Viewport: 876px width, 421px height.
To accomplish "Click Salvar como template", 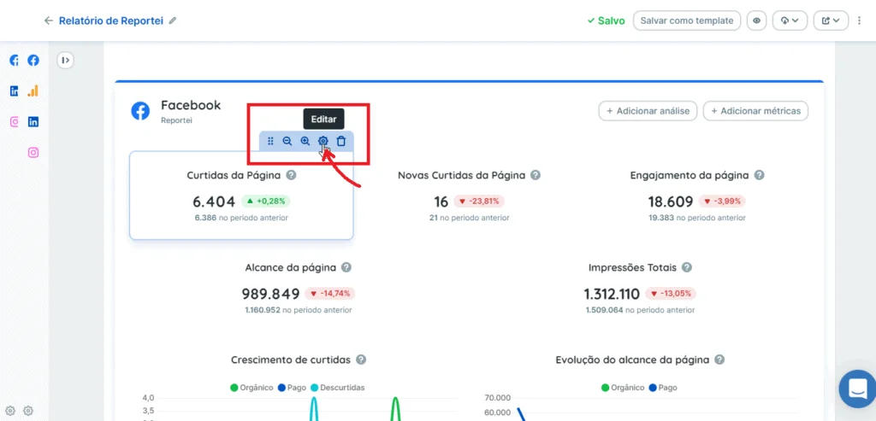I will [x=687, y=20].
